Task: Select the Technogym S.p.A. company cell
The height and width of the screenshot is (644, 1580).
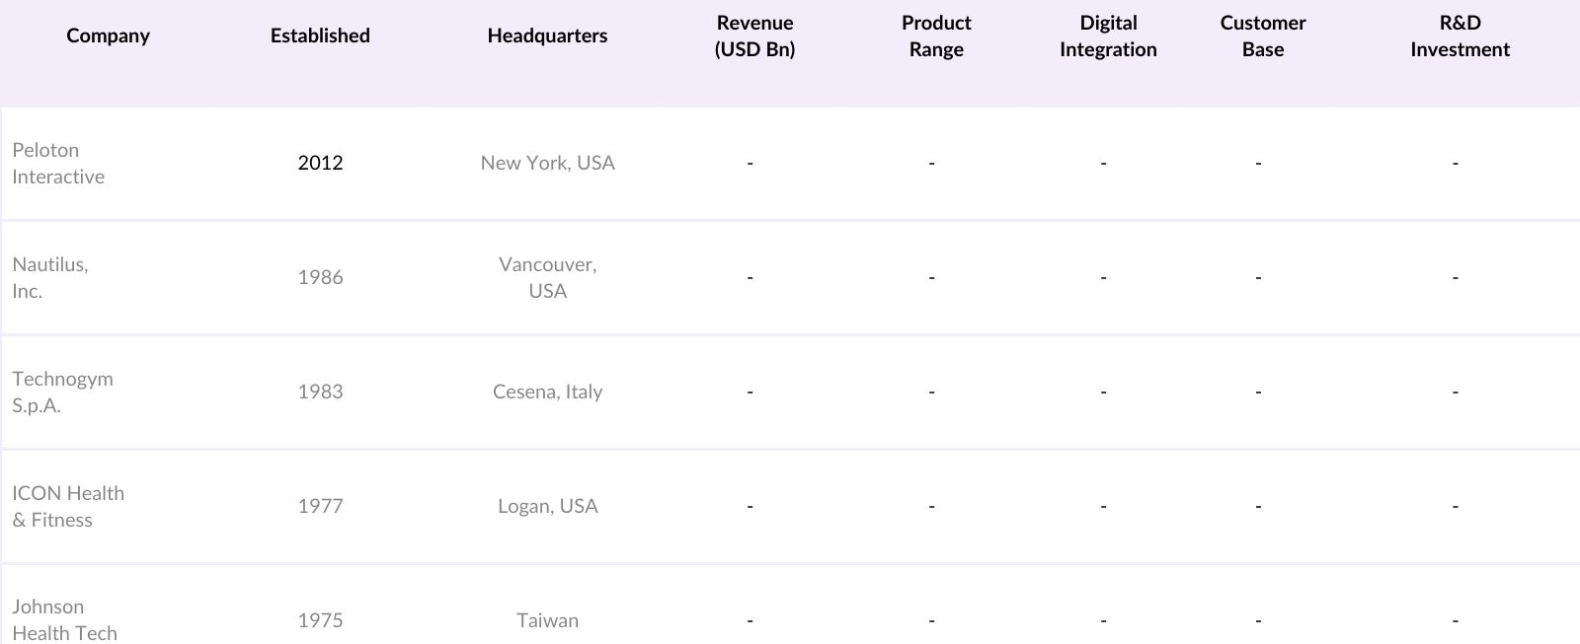Action: [62, 393]
